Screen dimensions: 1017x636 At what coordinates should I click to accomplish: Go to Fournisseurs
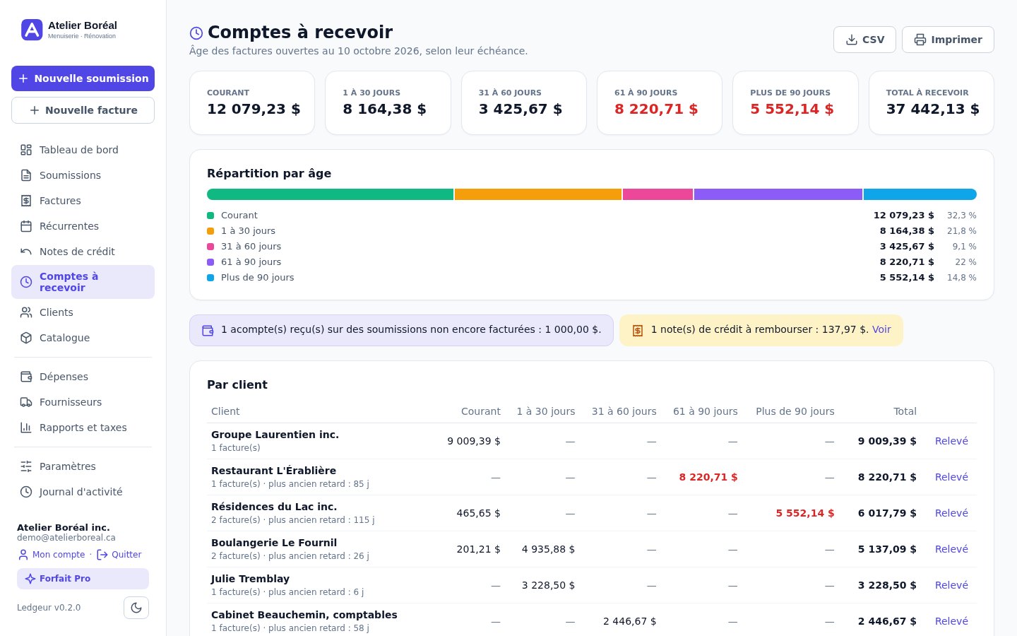tap(83, 402)
